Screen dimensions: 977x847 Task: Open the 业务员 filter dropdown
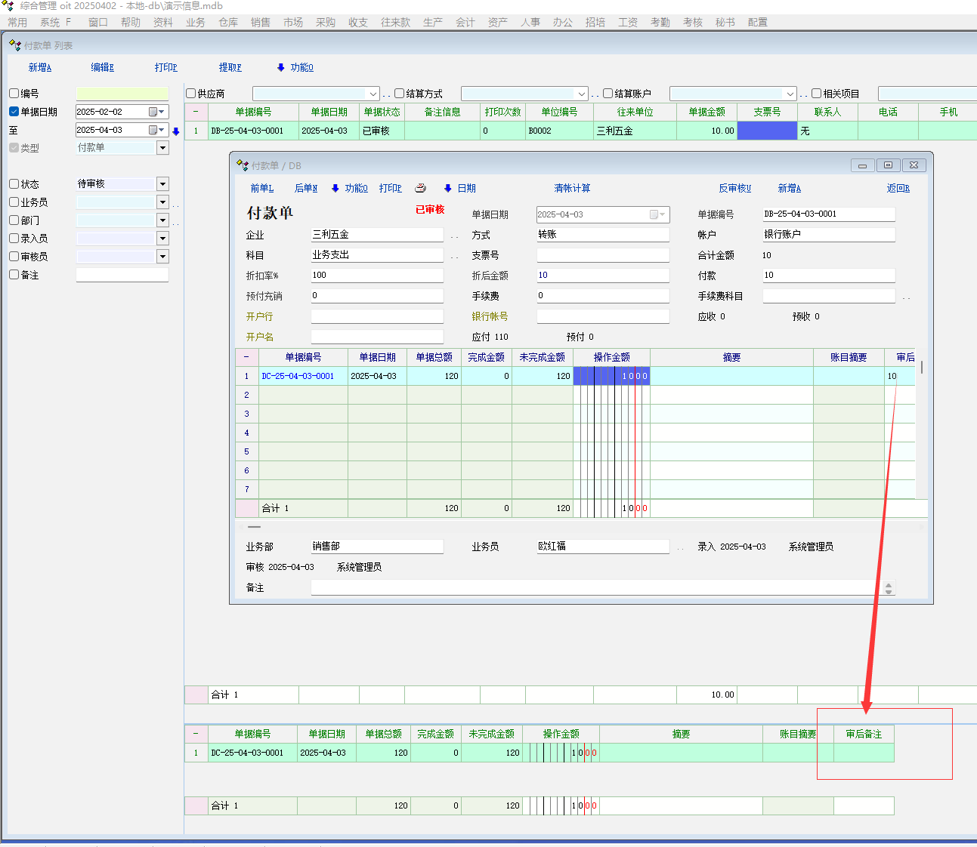(162, 202)
